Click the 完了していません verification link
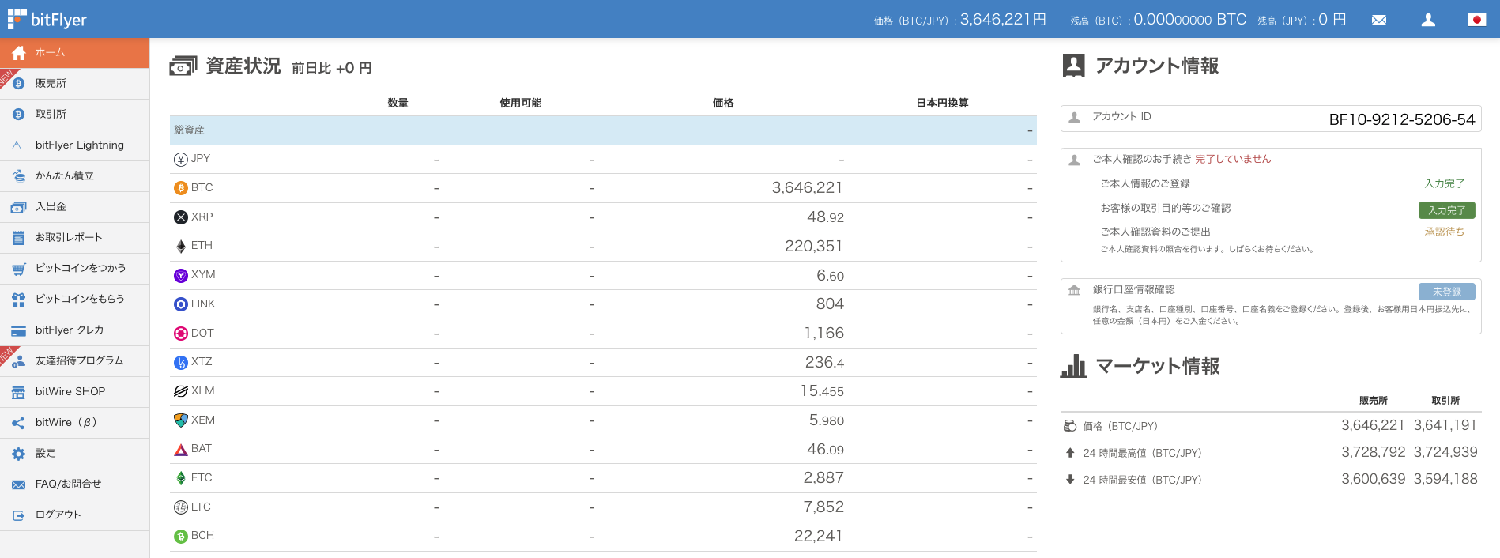 pos(1233,159)
